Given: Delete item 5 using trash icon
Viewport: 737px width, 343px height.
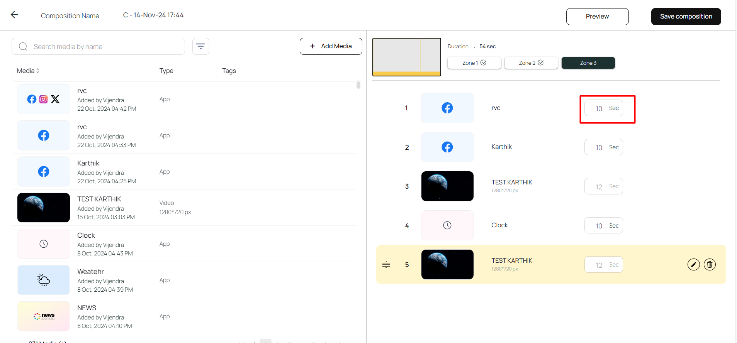Looking at the screenshot, I should click(710, 265).
